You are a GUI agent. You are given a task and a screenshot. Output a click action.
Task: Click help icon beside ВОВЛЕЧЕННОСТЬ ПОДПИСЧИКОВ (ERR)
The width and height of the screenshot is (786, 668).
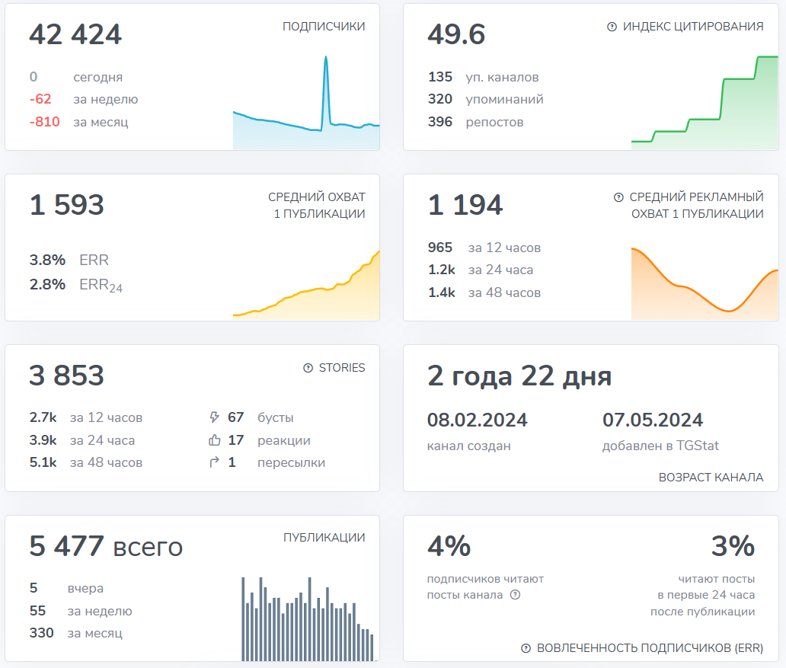coord(526,648)
